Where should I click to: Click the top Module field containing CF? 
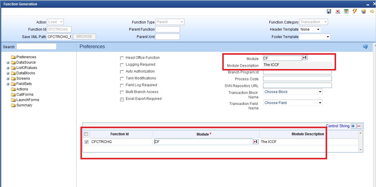click(x=282, y=58)
